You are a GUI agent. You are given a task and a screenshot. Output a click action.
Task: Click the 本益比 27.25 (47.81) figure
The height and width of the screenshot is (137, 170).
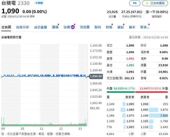[x=132, y=12]
